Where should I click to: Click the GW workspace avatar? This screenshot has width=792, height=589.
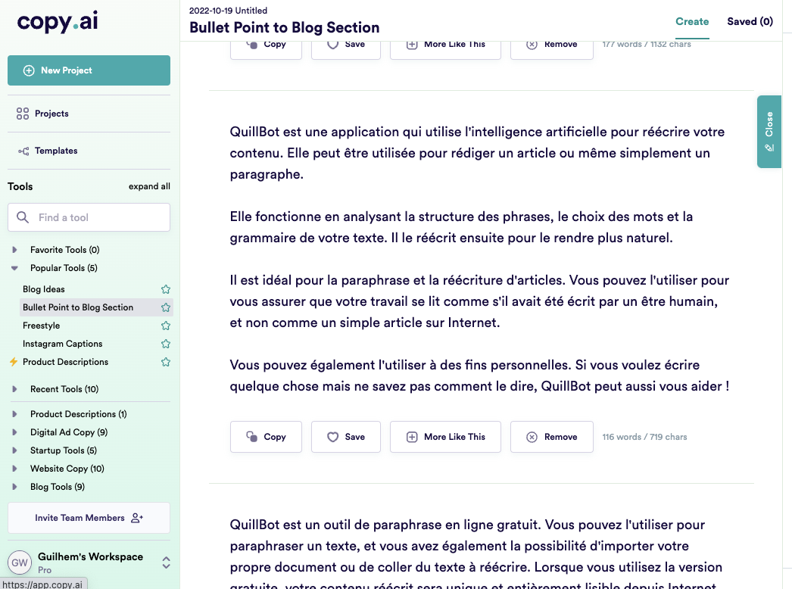click(x=20, y=563)
